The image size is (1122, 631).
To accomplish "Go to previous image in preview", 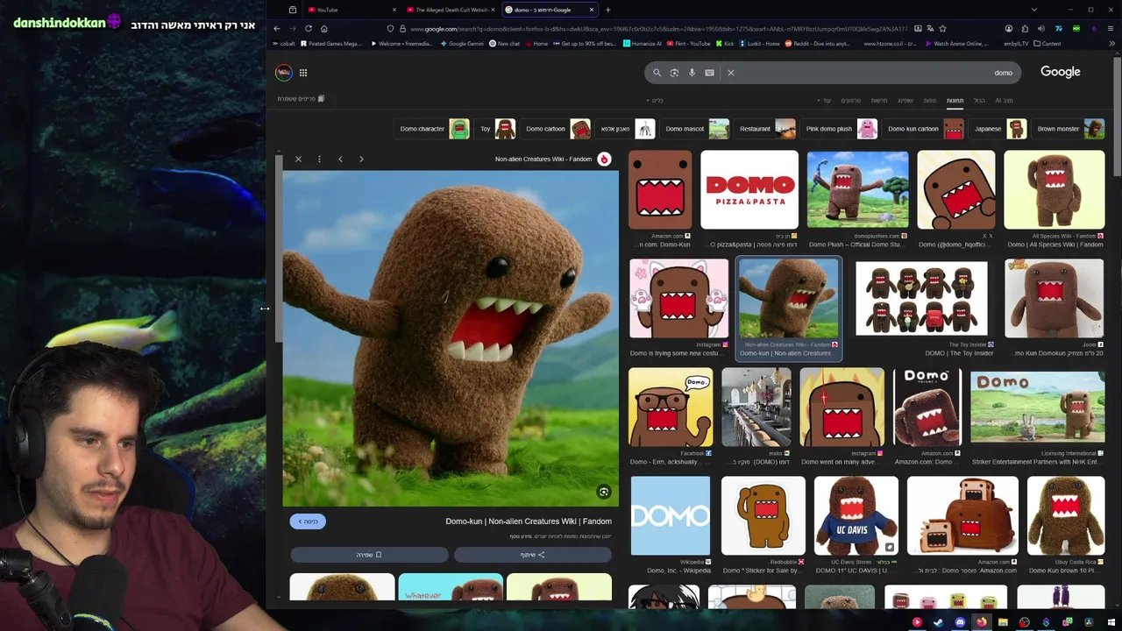I will click(x=340, y=160).
